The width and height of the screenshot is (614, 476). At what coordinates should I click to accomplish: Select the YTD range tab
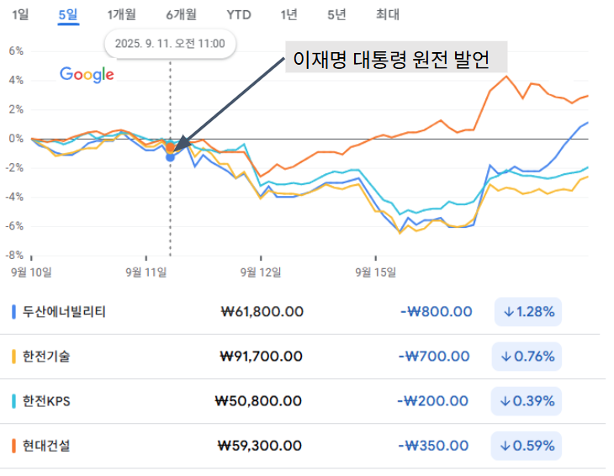click(238, 14)
